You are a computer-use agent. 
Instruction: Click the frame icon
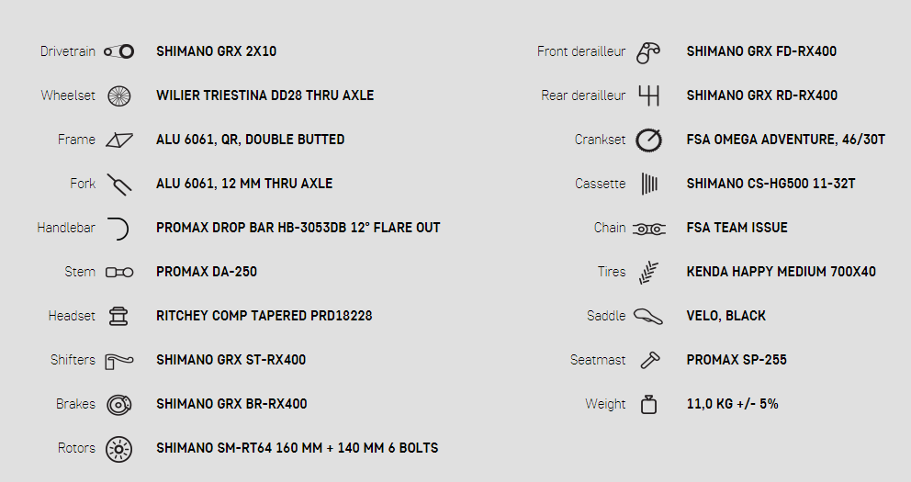119,140
